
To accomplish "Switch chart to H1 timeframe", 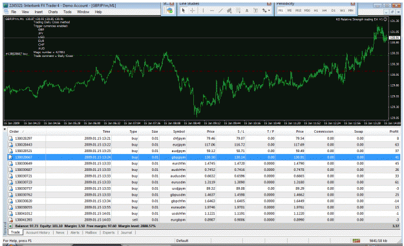I will click(316, 10).
